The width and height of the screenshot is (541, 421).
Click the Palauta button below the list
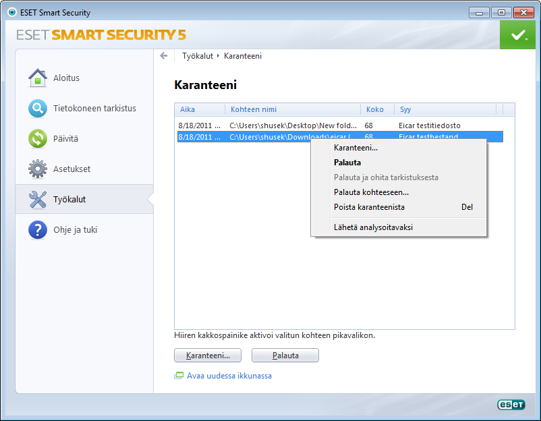[x=285, y=356]
